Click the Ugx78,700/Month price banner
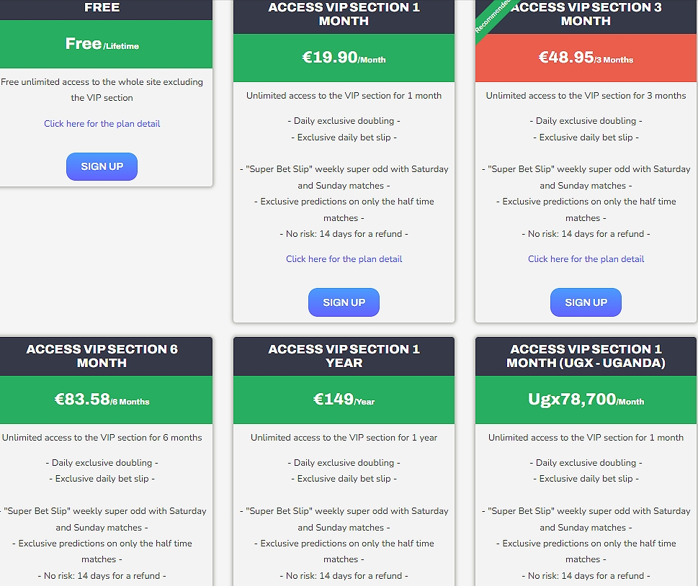The height and width of the screenshot is (586, 698). pos(586,400)
